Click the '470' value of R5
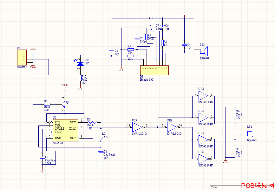This screenshot has width=275, height=190. tap(46, 110)
